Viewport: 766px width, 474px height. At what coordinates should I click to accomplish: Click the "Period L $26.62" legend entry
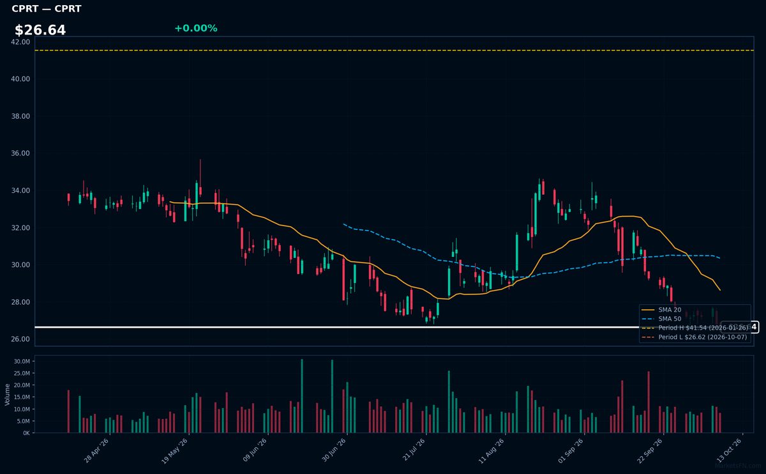click(x=695, y=337)
